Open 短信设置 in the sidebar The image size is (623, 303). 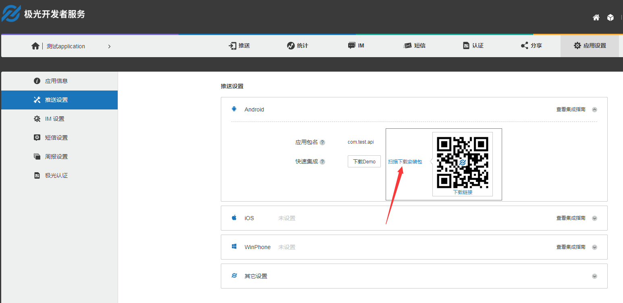click(x=59, y=138)
